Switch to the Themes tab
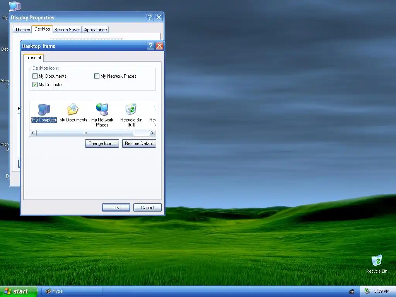The height and width of the screenshot is (297, 396). coord(22,30)
